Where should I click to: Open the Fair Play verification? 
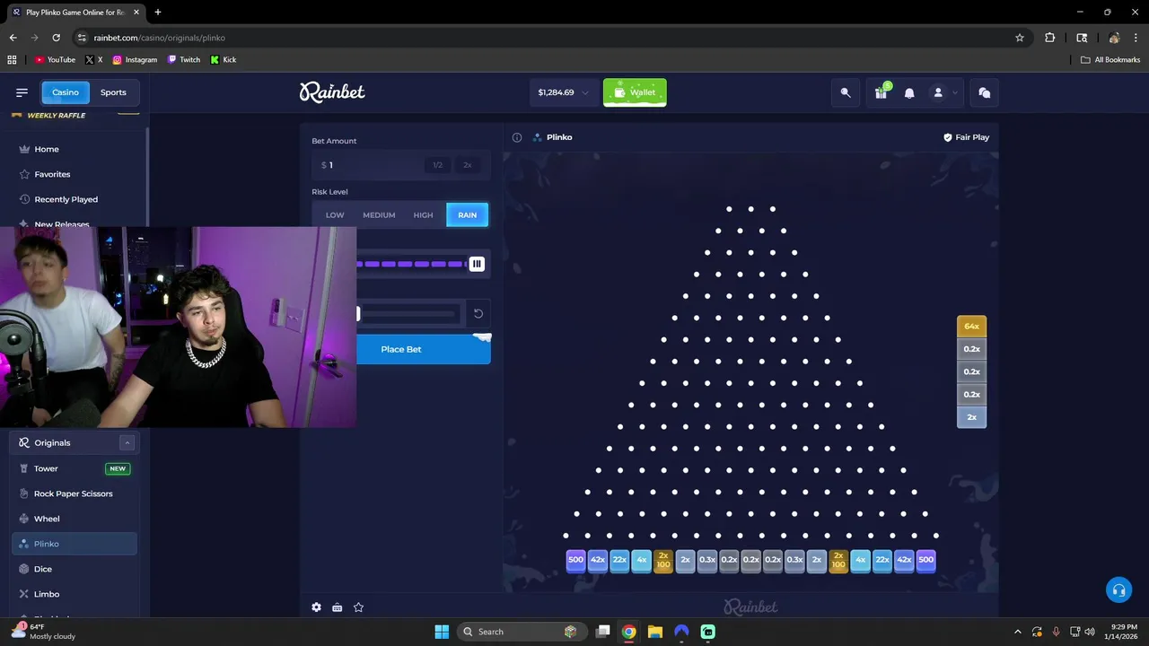[x=966, y=137]
